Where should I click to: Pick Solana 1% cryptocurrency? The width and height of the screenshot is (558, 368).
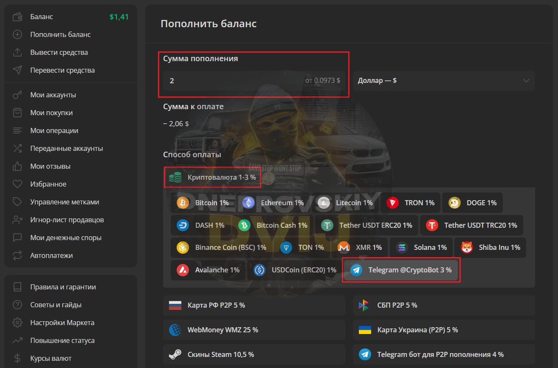(x=421, y=247)
